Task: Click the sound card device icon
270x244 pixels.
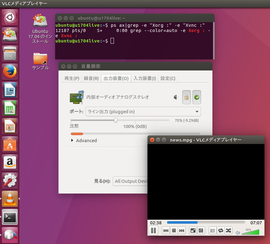Action: [77, 97]
